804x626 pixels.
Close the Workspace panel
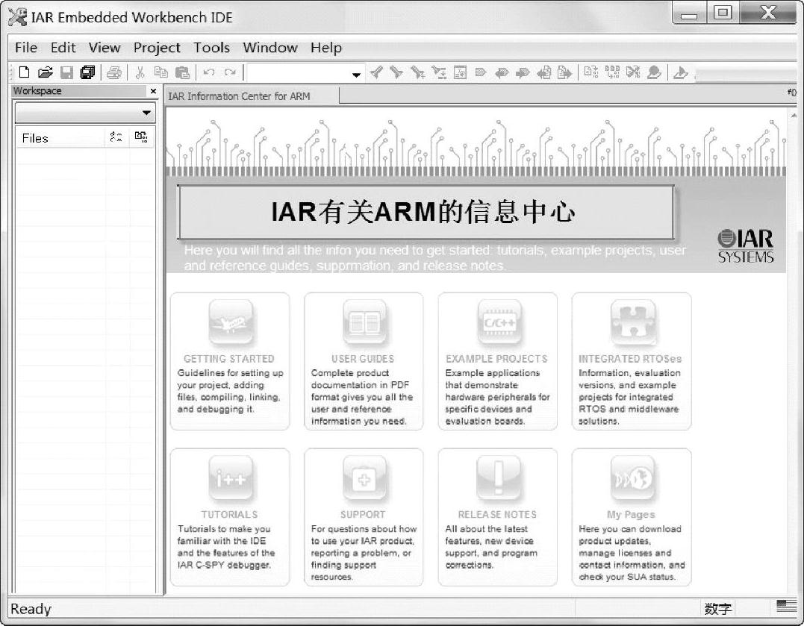pyautogui.click(x=153, y=91)
